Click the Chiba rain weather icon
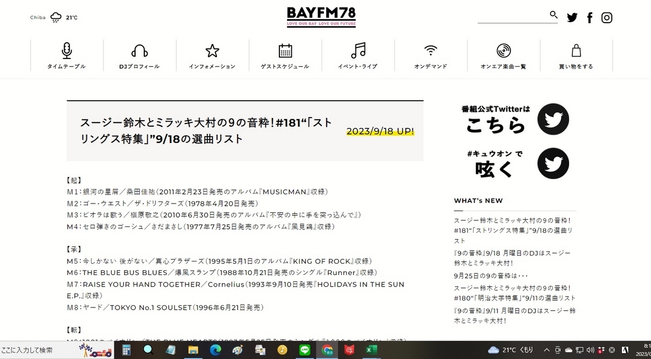 [56, 17]
